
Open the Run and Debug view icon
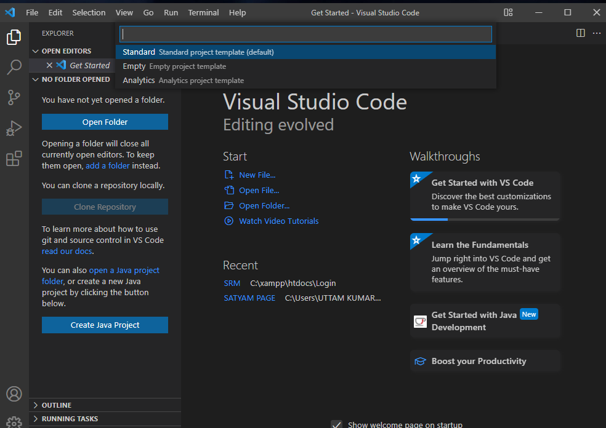(14, 128)
